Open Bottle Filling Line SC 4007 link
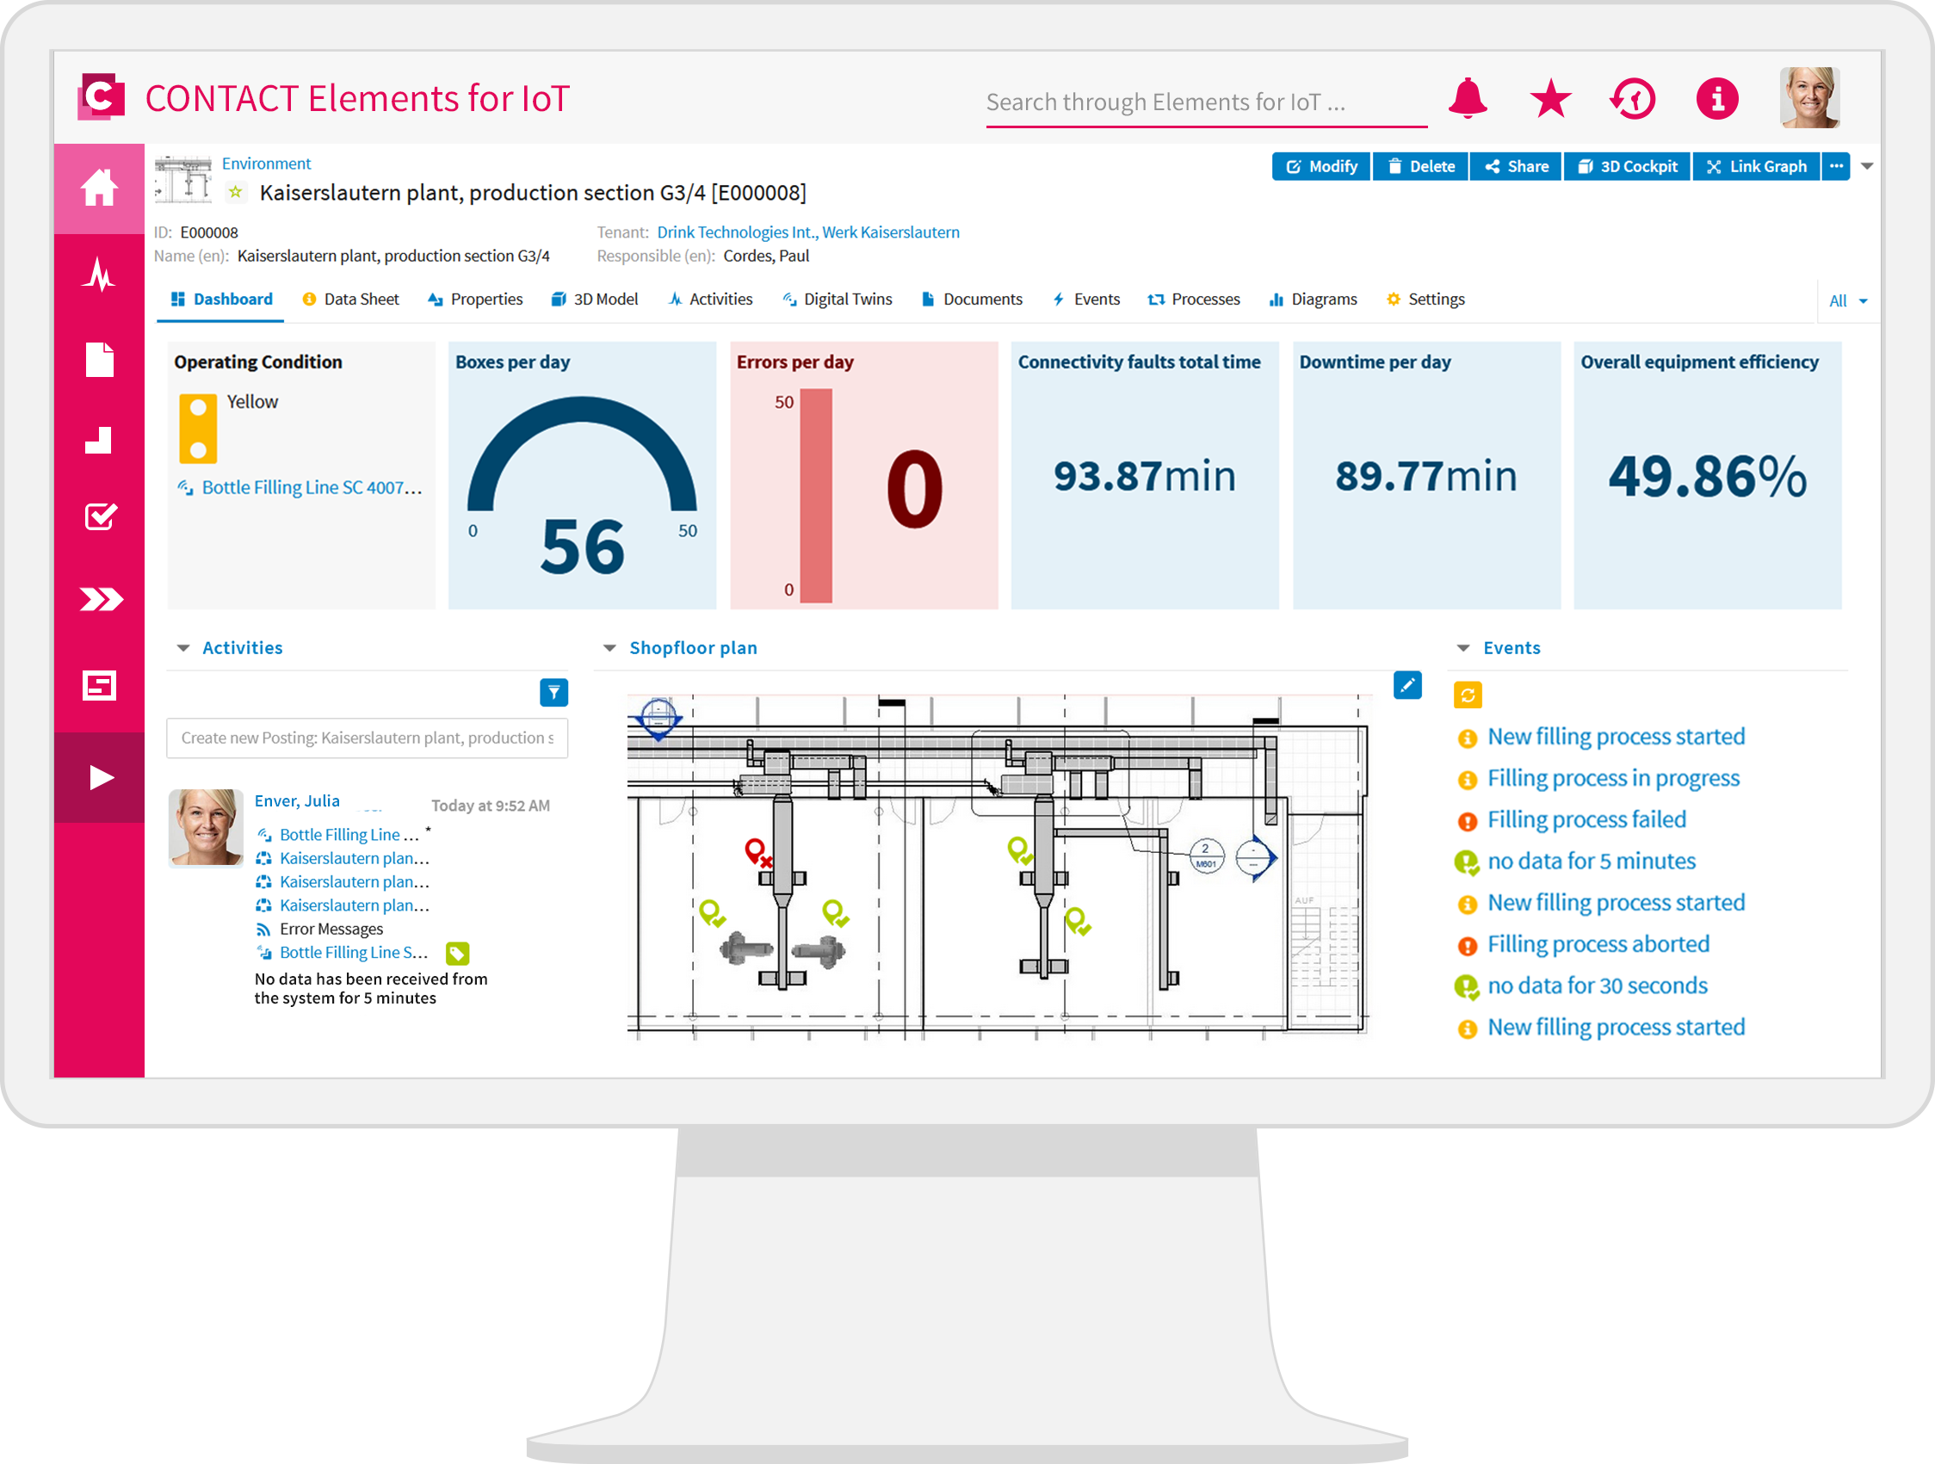 [x=312, y=487]
